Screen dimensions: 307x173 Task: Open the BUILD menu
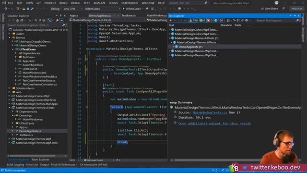[63, 3]
